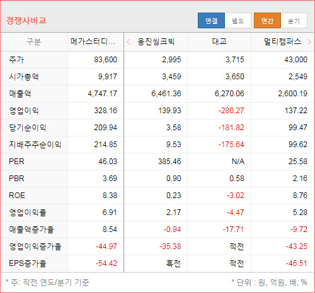Click the 6.91 operating margin value
The height and width of the screenshot is (293, 315).
pyautogui.click(x=110, y=213)
